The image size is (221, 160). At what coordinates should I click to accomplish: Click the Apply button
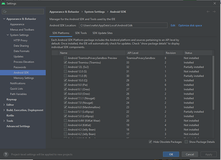(209, 154)
